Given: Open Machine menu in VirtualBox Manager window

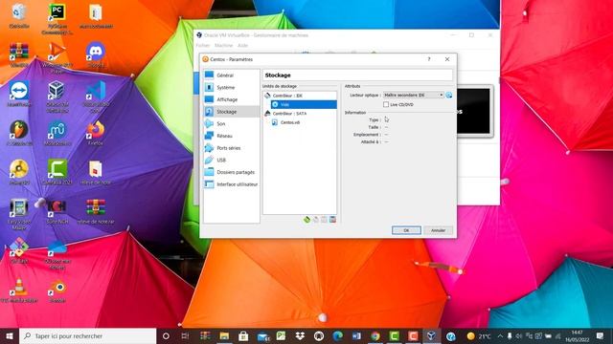Looking at the screenshot, I should coord(223,46).
